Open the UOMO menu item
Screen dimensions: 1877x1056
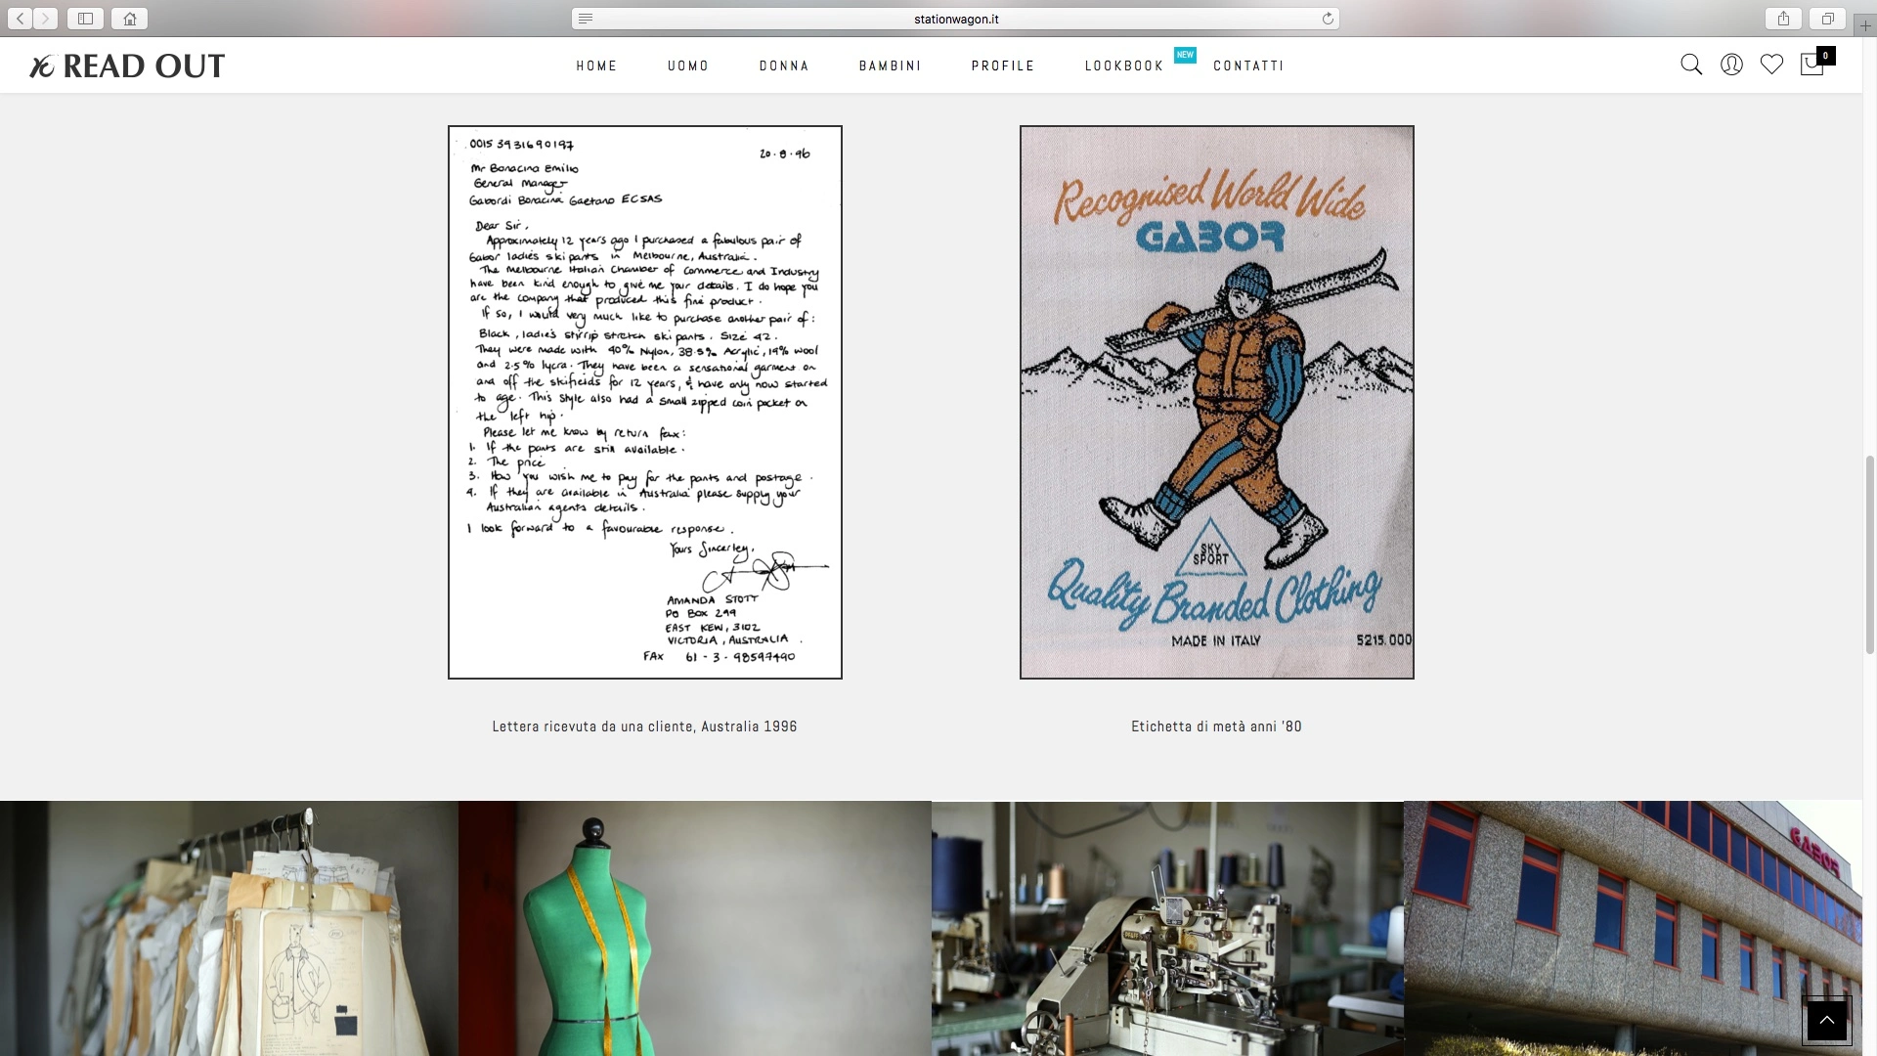(x=688, y=66)
